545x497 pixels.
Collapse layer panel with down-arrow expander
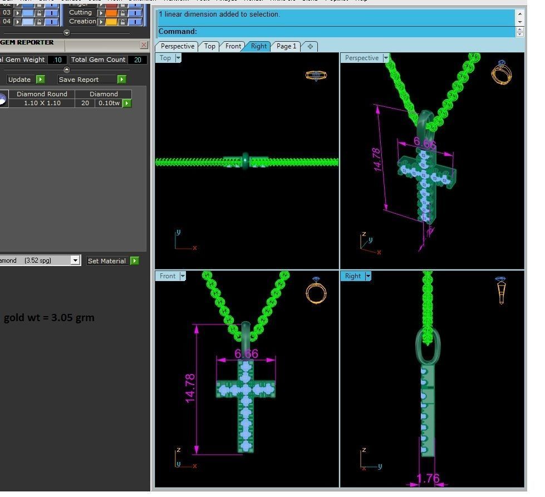point(67,33)
